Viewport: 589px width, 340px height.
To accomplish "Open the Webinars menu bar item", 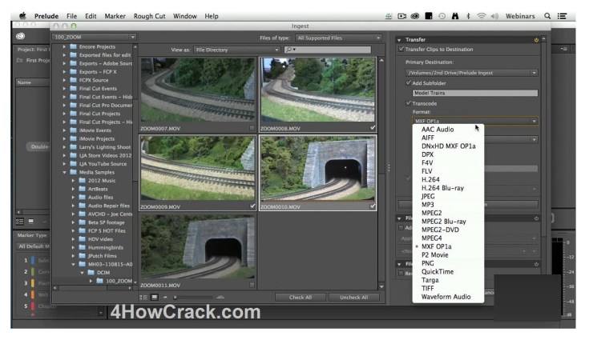I will (x=520, y=16).
